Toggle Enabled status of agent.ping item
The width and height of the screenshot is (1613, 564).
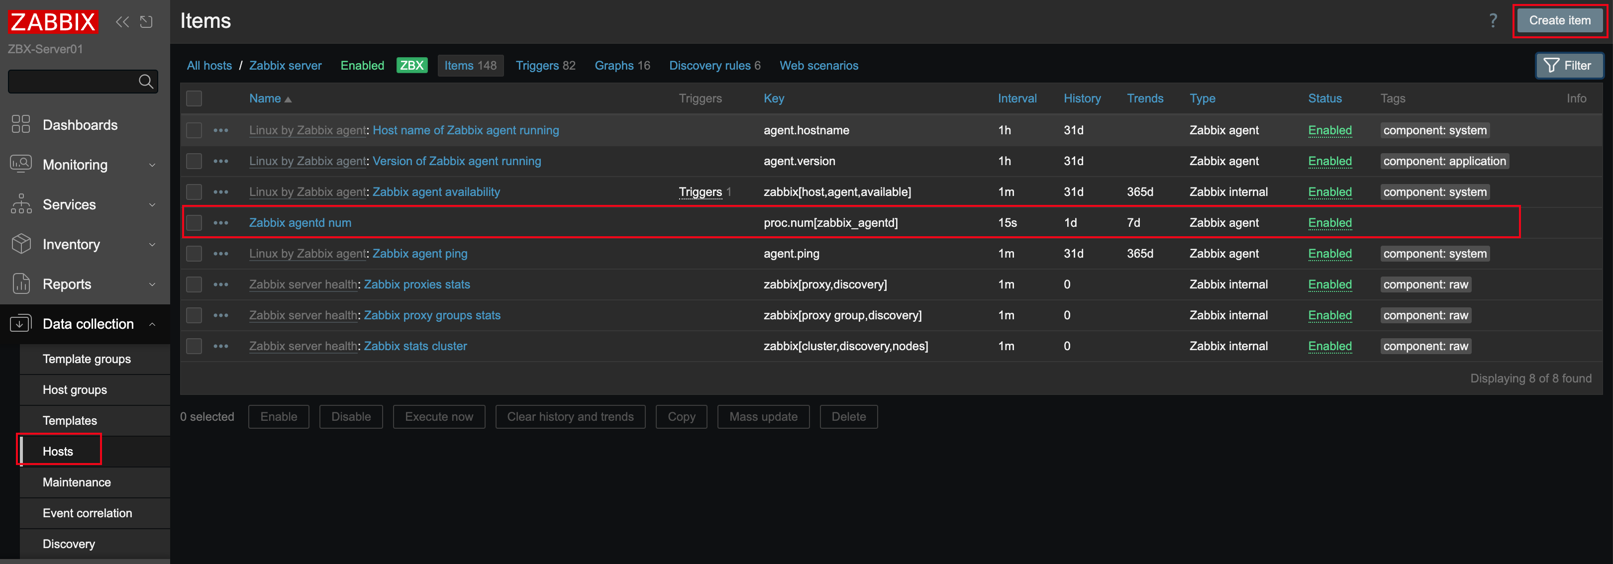[1329, 254]
